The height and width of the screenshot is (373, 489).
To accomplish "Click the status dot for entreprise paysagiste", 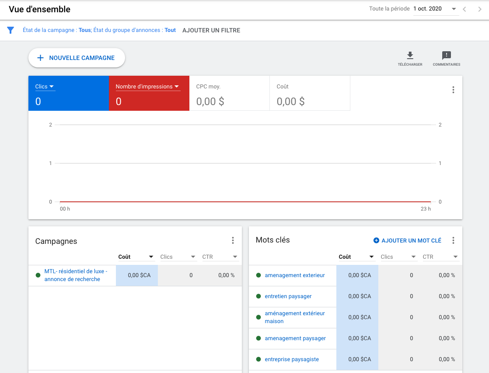I will click(x=258, y=359).
